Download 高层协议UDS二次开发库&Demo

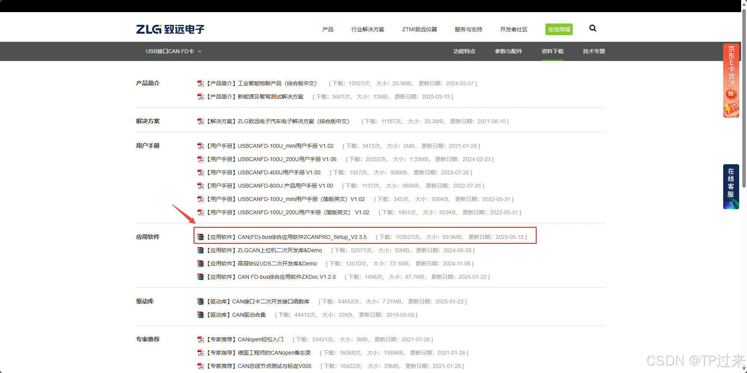(261, 264)
